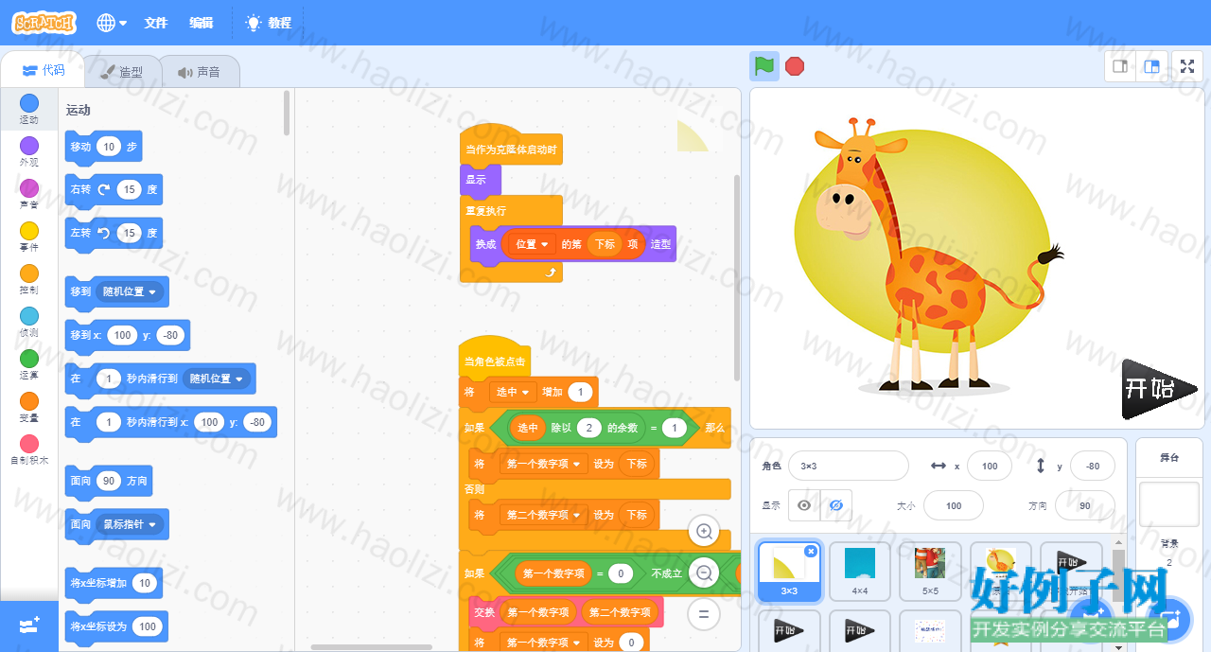
Task: Open 随机位置 dropdown in 移到 block
Action: pyautogui.click(x=131, y=291)
